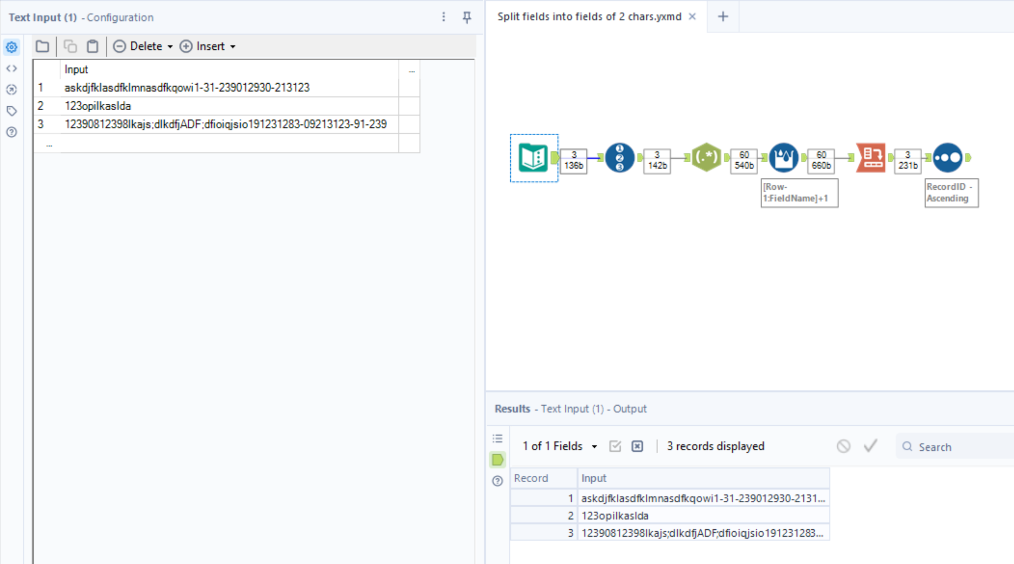Open a new workflow tab with plus
This screenshot has height=564, width=1014.
tap(723, 17)
